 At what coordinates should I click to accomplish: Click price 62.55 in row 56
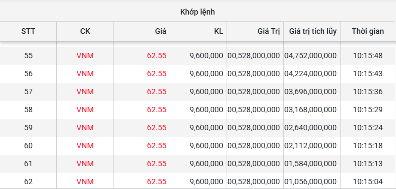click(x=157, y=74)
